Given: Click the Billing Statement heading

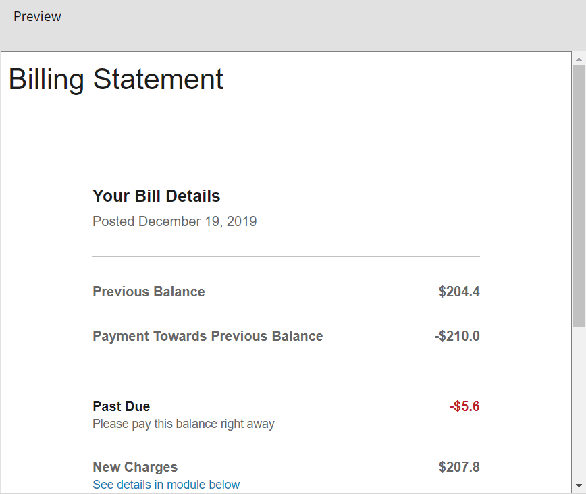Looking at the screenshot, I should coord(115,79).
